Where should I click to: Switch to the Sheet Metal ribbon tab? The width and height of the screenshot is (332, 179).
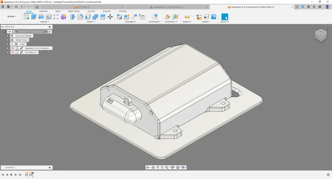point(74,11)
